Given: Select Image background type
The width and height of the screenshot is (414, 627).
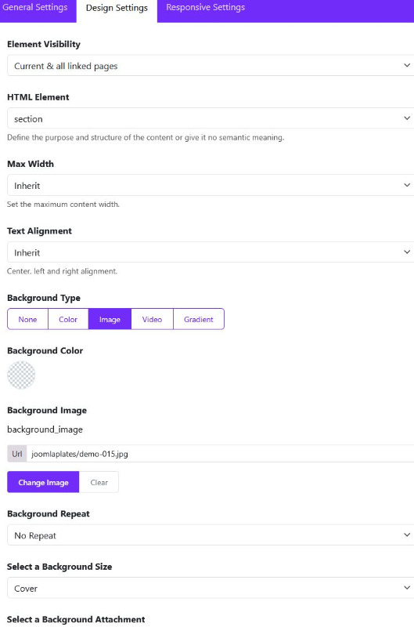Looking at the screenshot, I should 110,319.
